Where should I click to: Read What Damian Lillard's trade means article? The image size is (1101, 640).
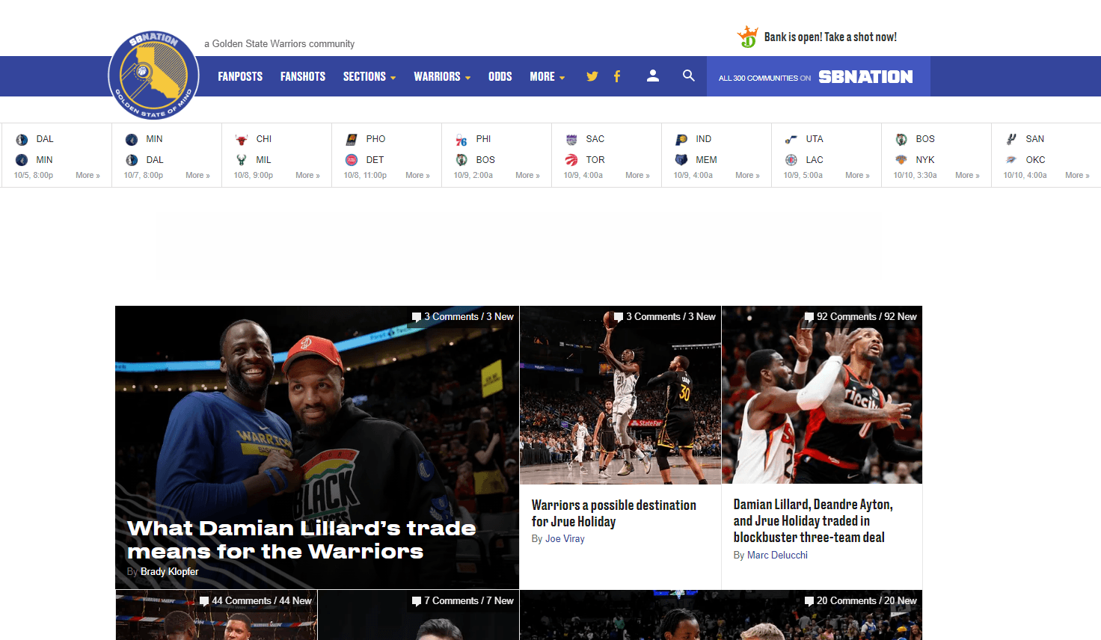[x=301, y=540]
